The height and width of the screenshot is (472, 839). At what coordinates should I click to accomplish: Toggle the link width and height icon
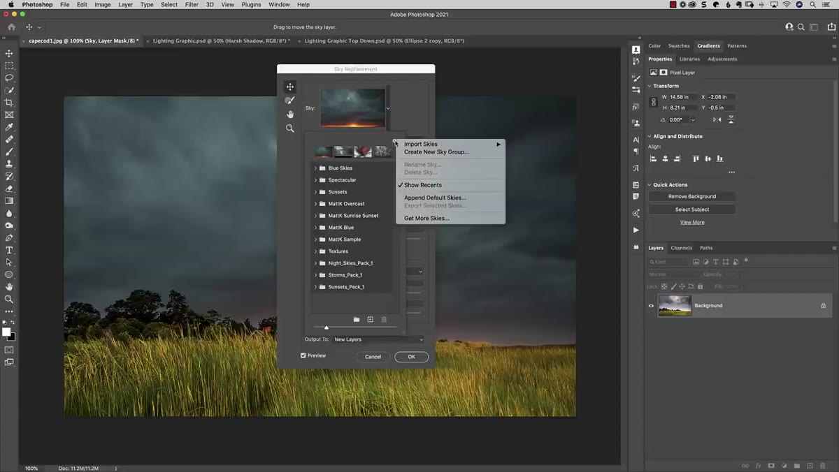(654, 102)
